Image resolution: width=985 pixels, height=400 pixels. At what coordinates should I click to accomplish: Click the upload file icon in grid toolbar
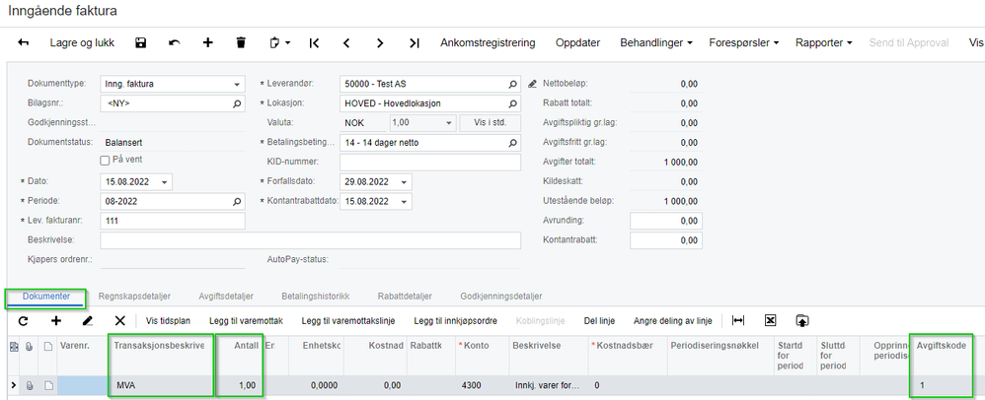coord(801,320)
